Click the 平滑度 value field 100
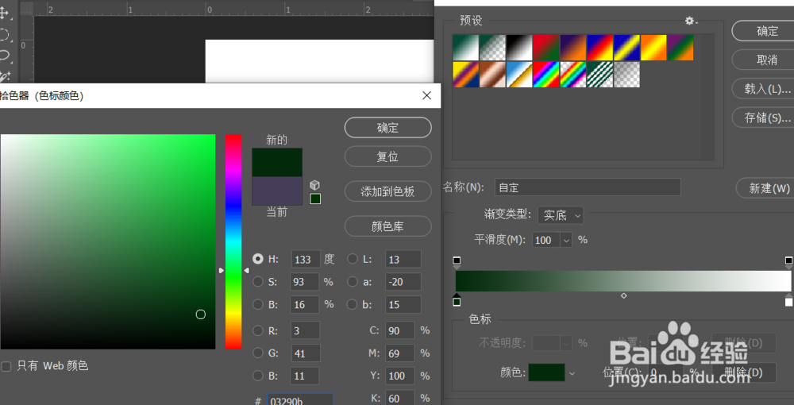The height and width of the screenshot is (405, 794). pos(546,240)
